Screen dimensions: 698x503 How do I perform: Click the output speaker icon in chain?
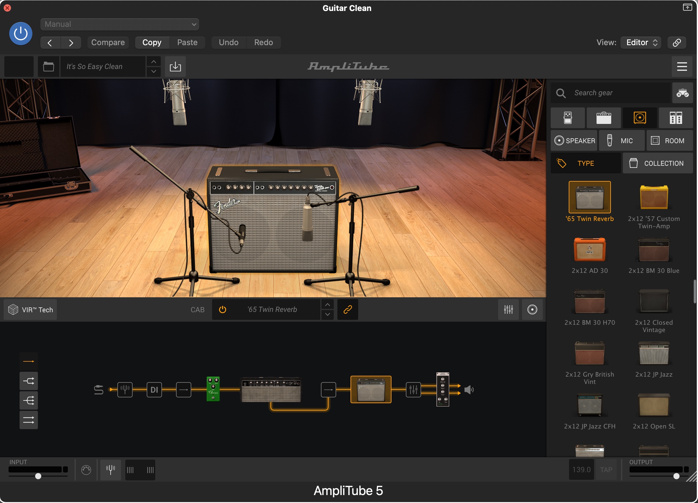pos(469,390)
